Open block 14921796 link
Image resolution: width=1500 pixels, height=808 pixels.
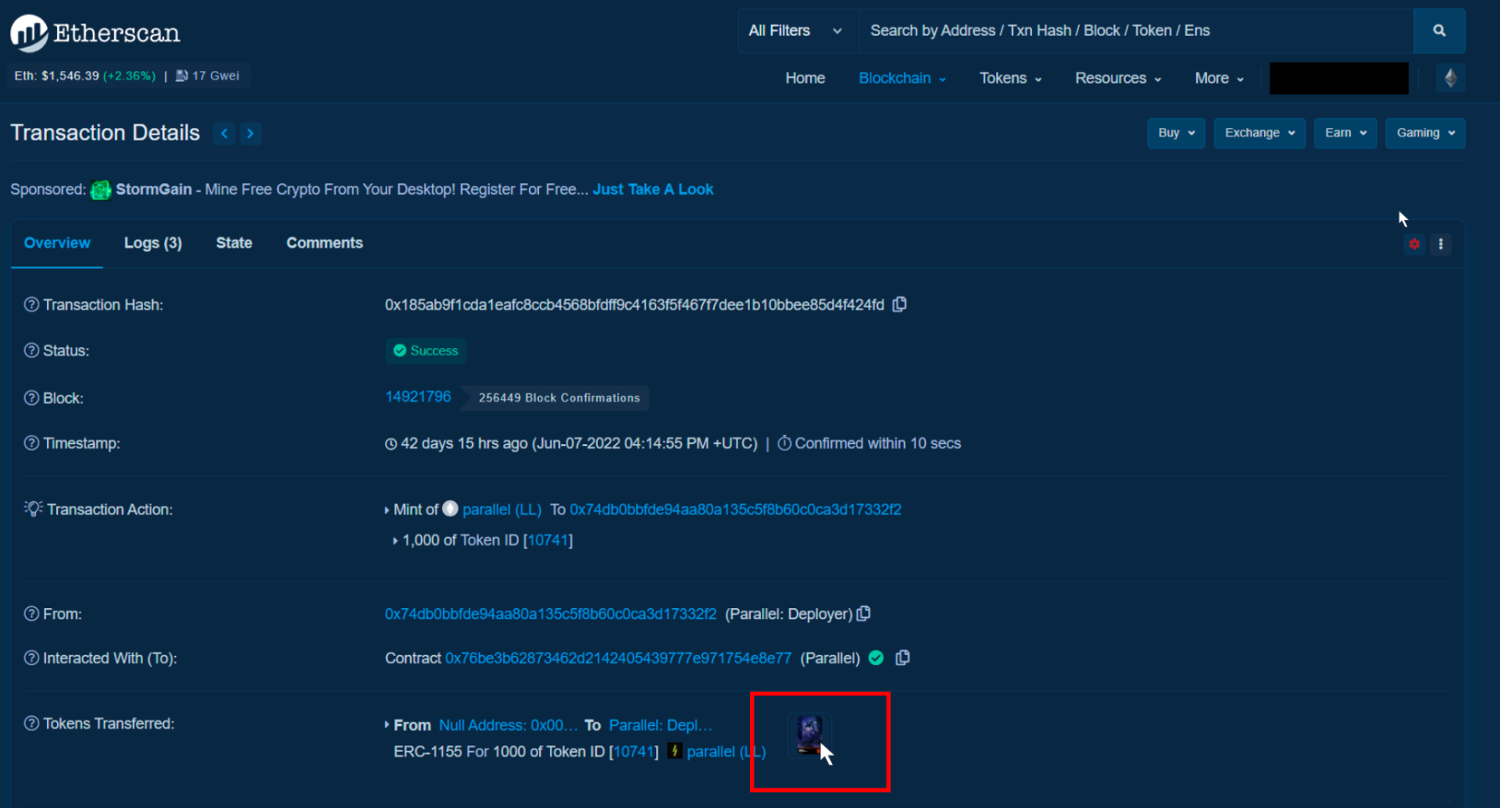pyautogui.click(x=418, y=396)
